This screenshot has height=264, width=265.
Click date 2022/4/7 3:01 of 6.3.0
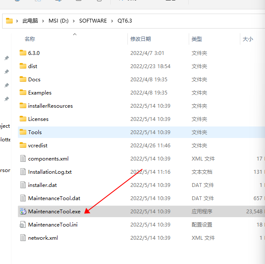click(147, 53)
